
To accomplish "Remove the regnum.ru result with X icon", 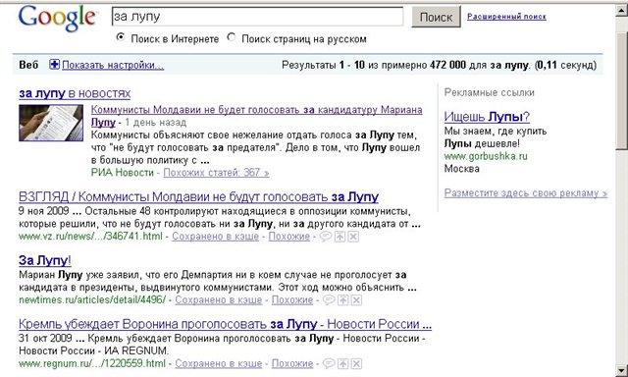I will coord(356,363).
